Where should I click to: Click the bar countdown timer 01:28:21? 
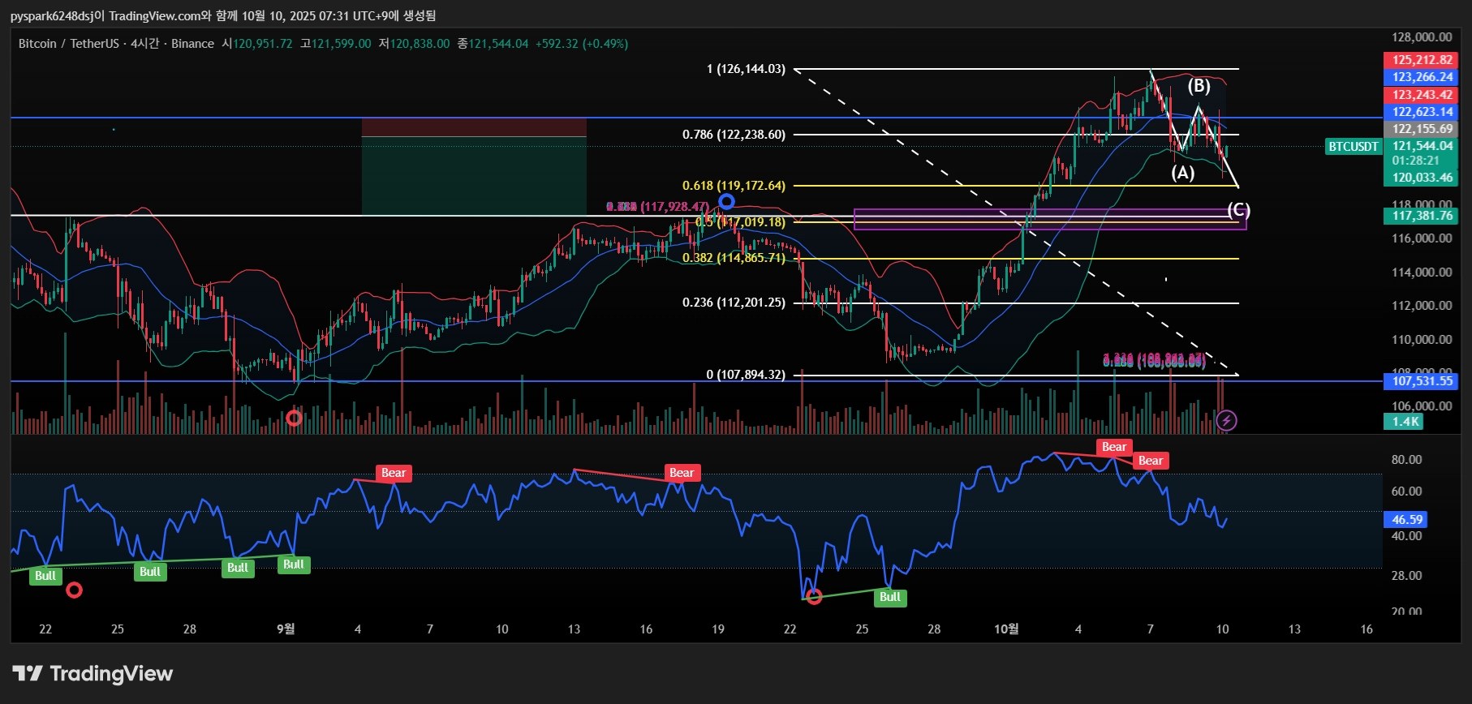(x=1415, y=161)
